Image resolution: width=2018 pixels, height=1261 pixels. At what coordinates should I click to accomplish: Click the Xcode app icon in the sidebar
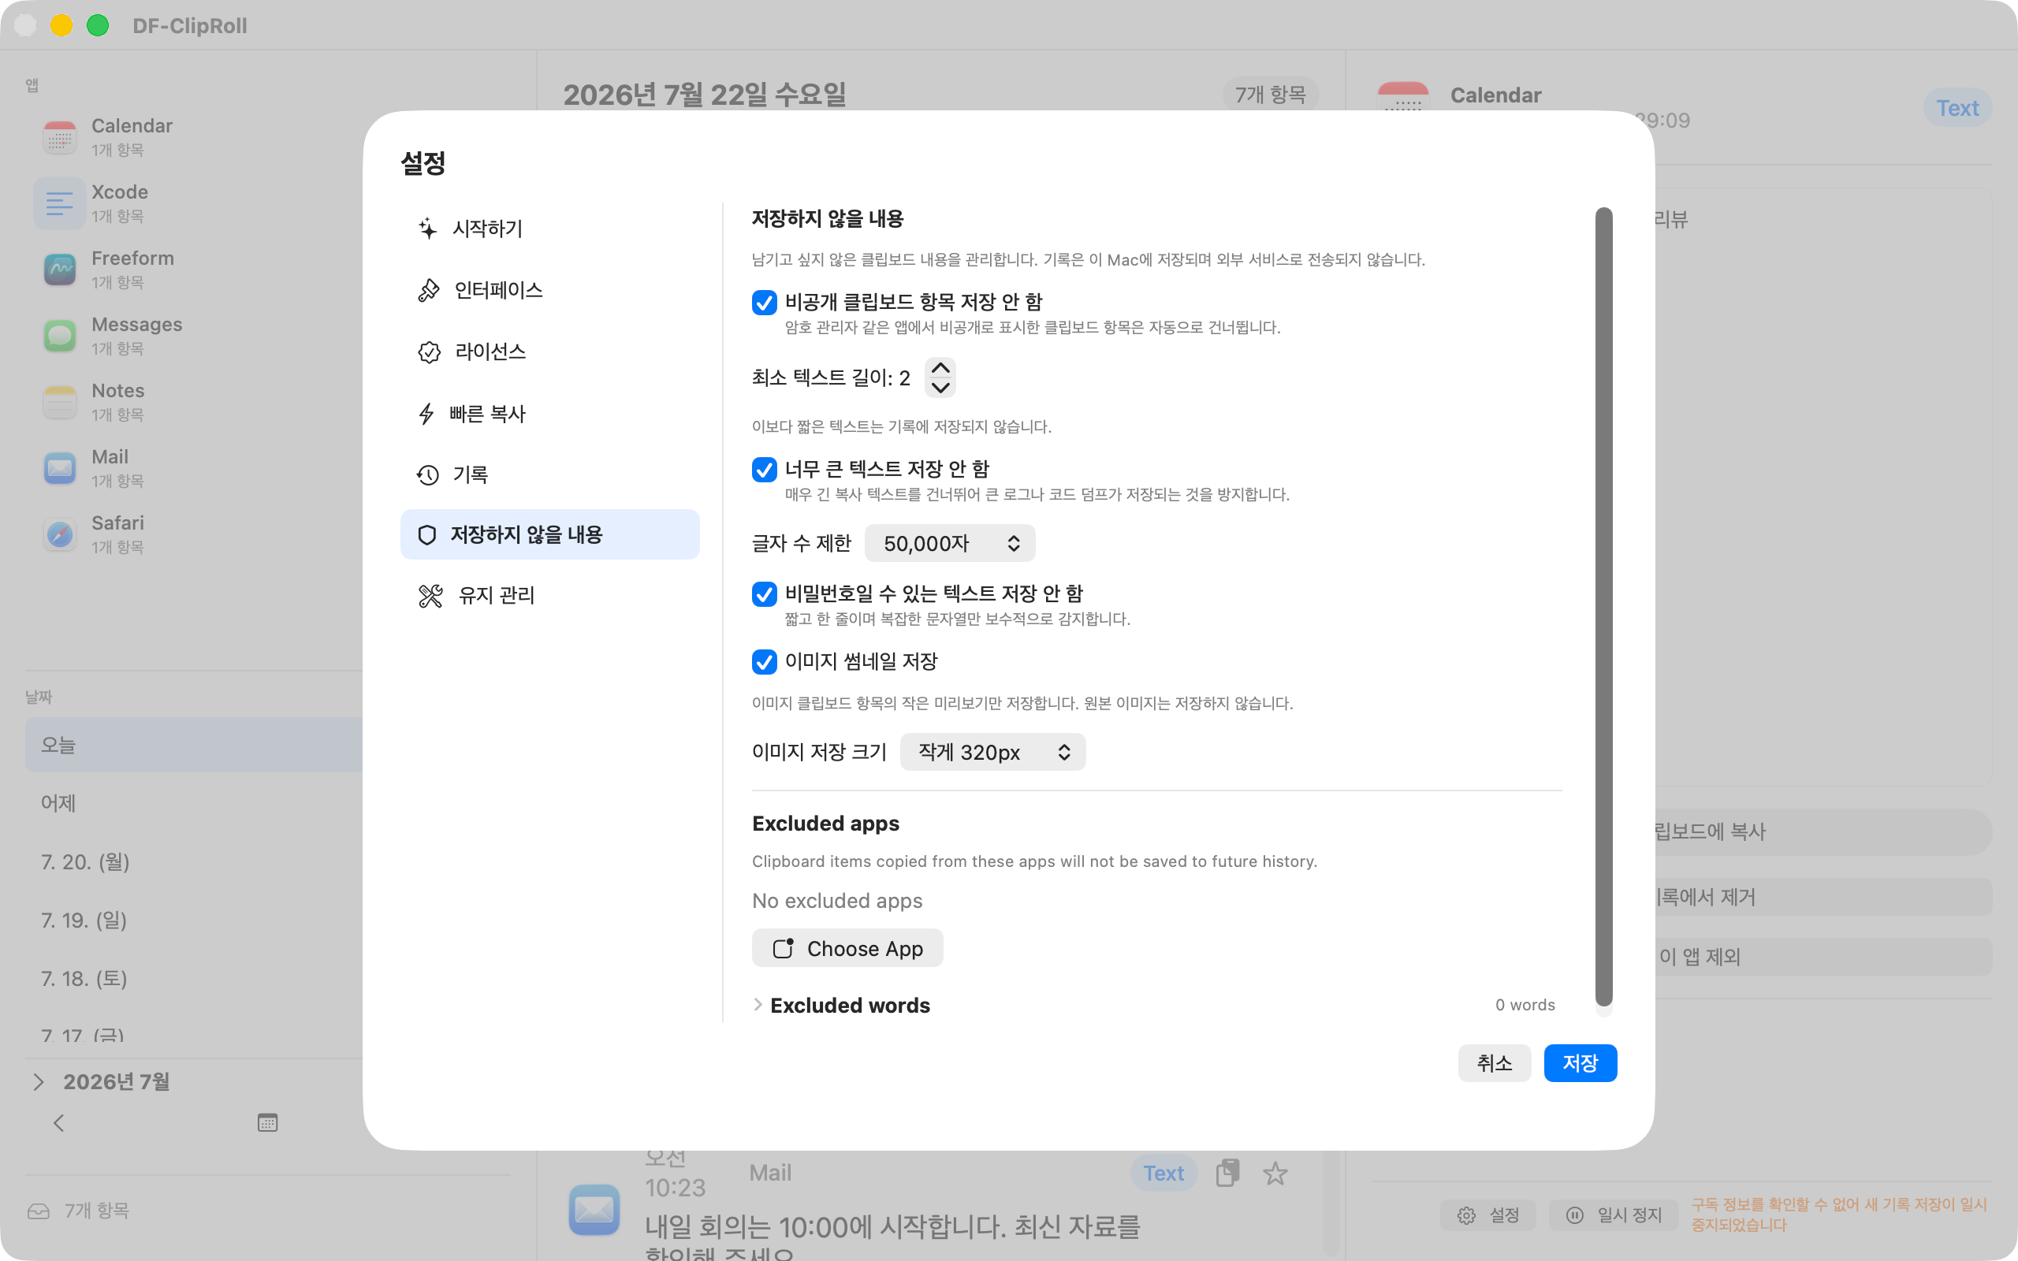pos(60,203)
